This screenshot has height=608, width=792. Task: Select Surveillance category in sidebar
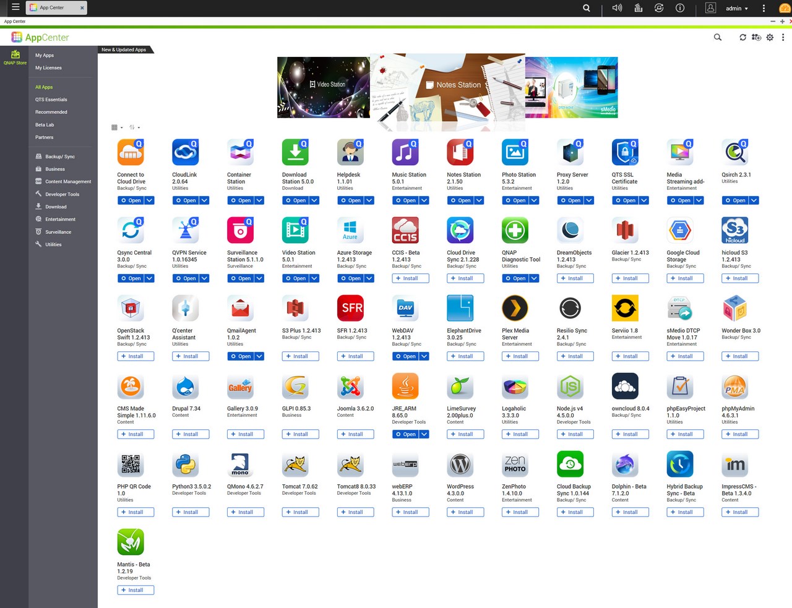(58, 232)
